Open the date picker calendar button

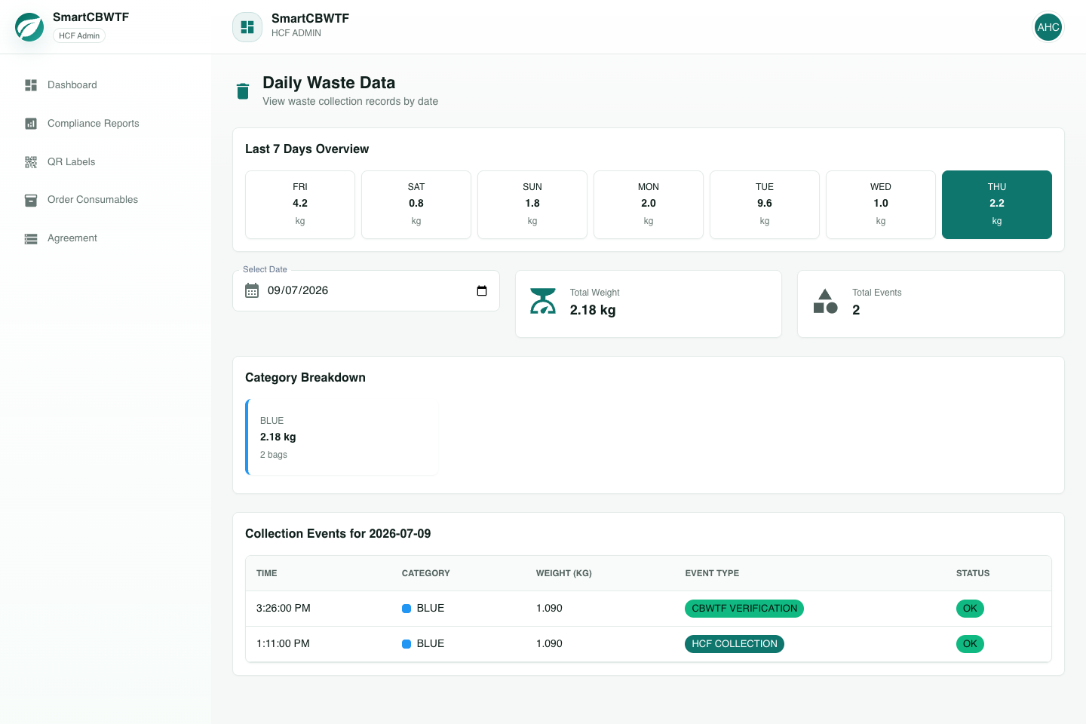coord(482,290)
